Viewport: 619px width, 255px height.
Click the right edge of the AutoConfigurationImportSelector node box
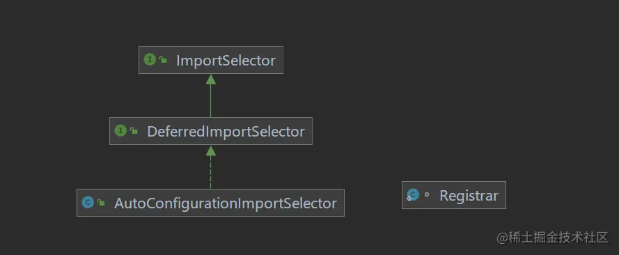coord(344,203)
